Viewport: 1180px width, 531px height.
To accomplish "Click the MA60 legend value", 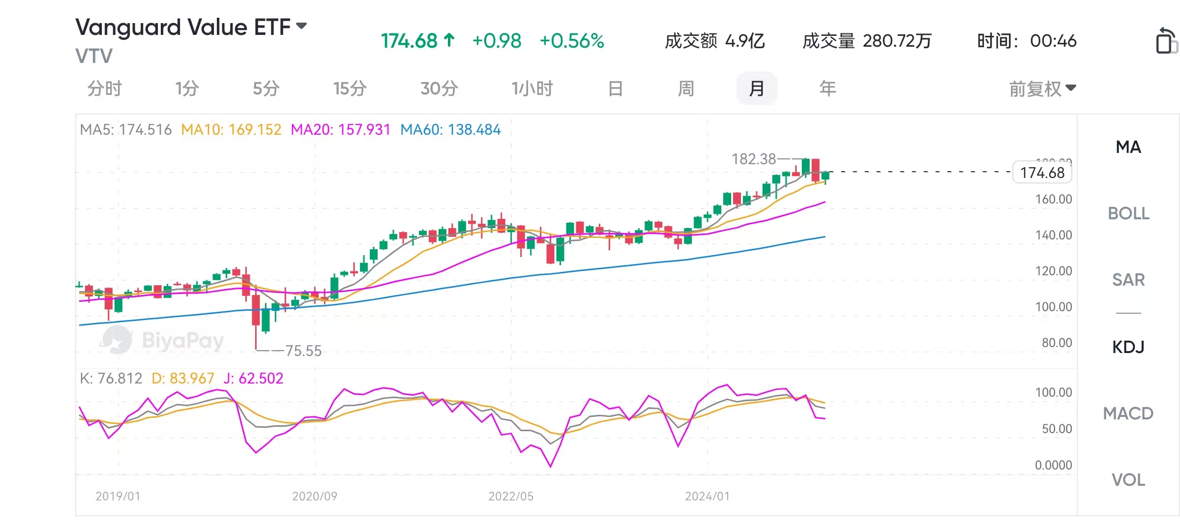I will (x=450, y=130).
